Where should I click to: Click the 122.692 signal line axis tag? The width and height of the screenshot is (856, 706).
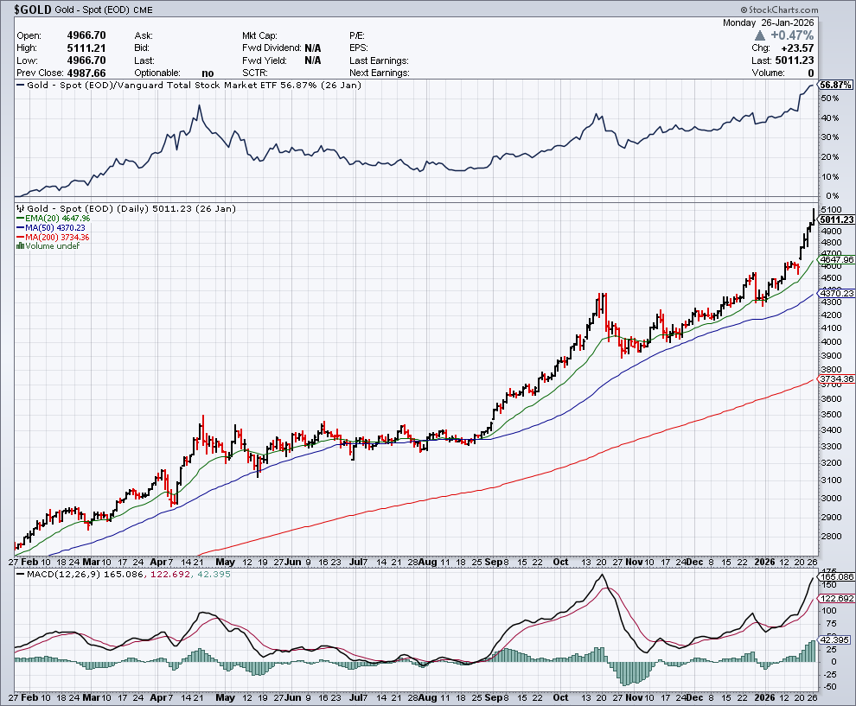tap(837, 598)
